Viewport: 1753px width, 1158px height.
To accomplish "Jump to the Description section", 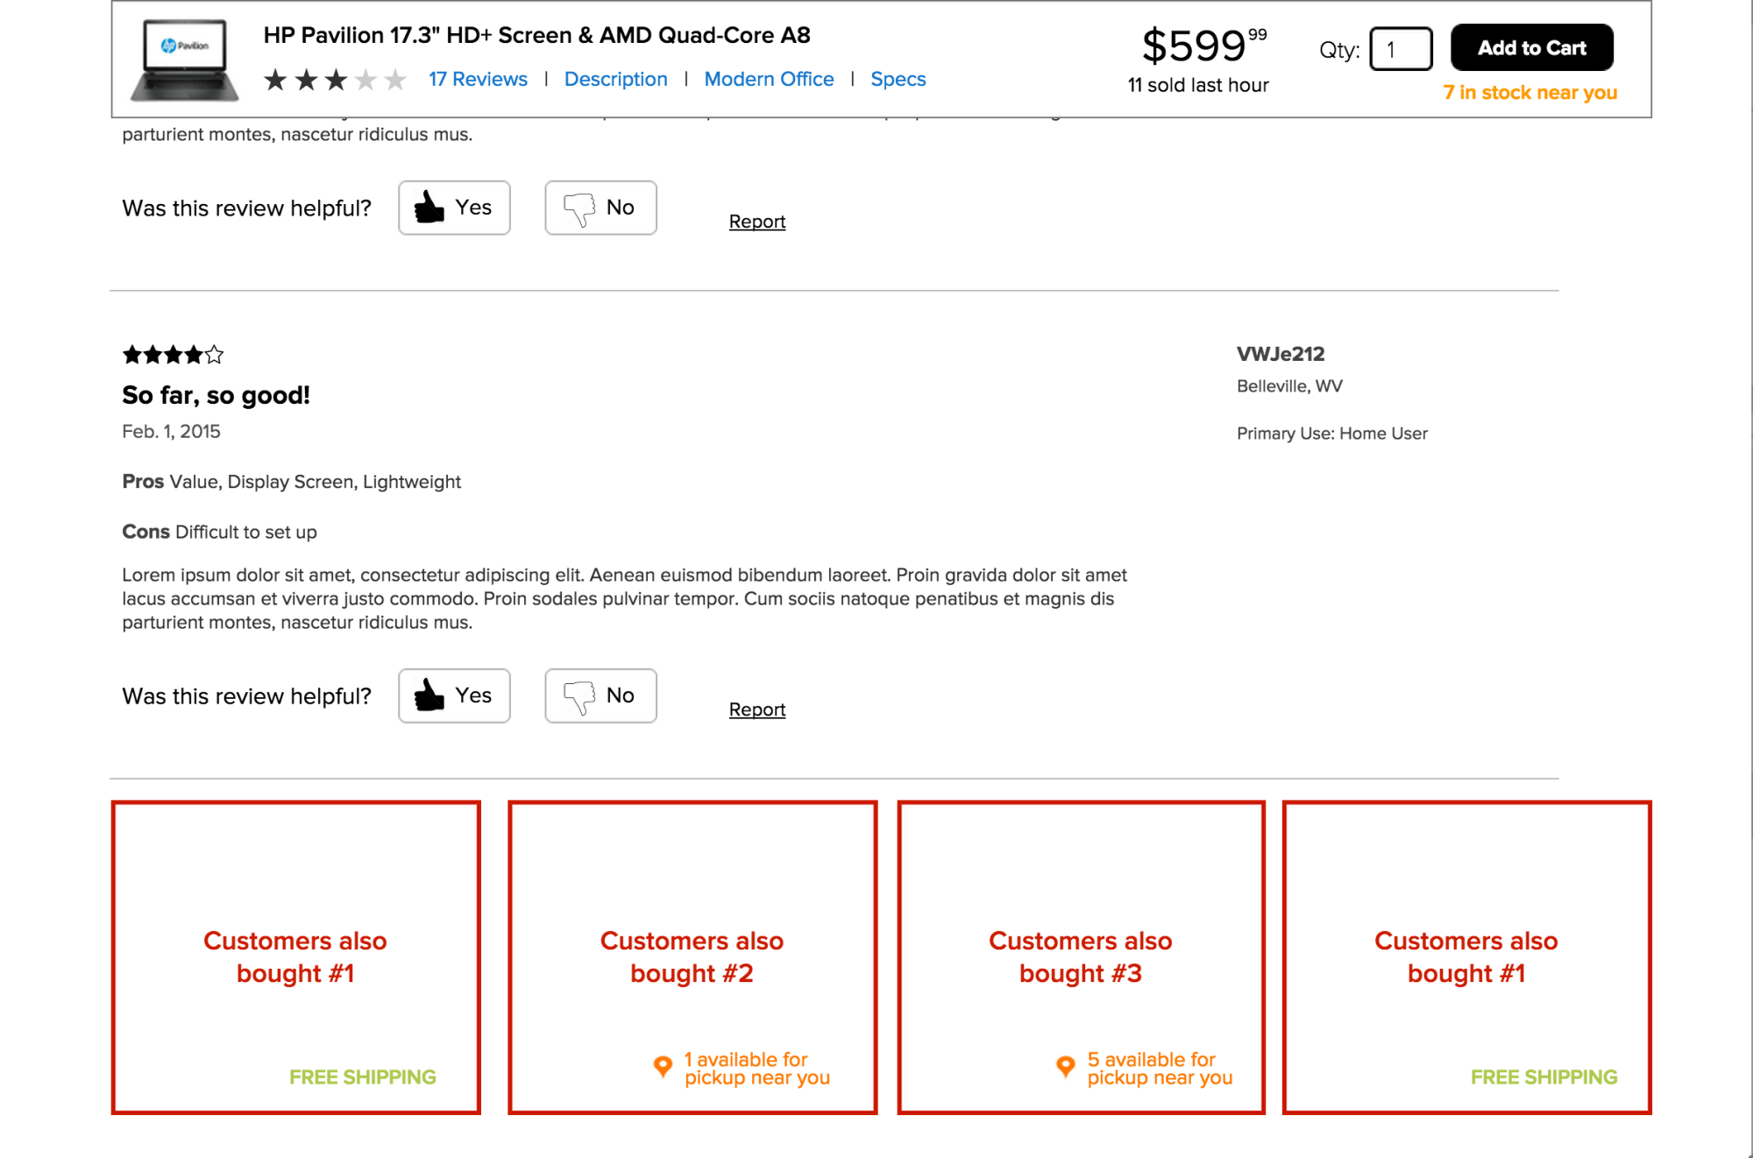I will tap(615, 79).
